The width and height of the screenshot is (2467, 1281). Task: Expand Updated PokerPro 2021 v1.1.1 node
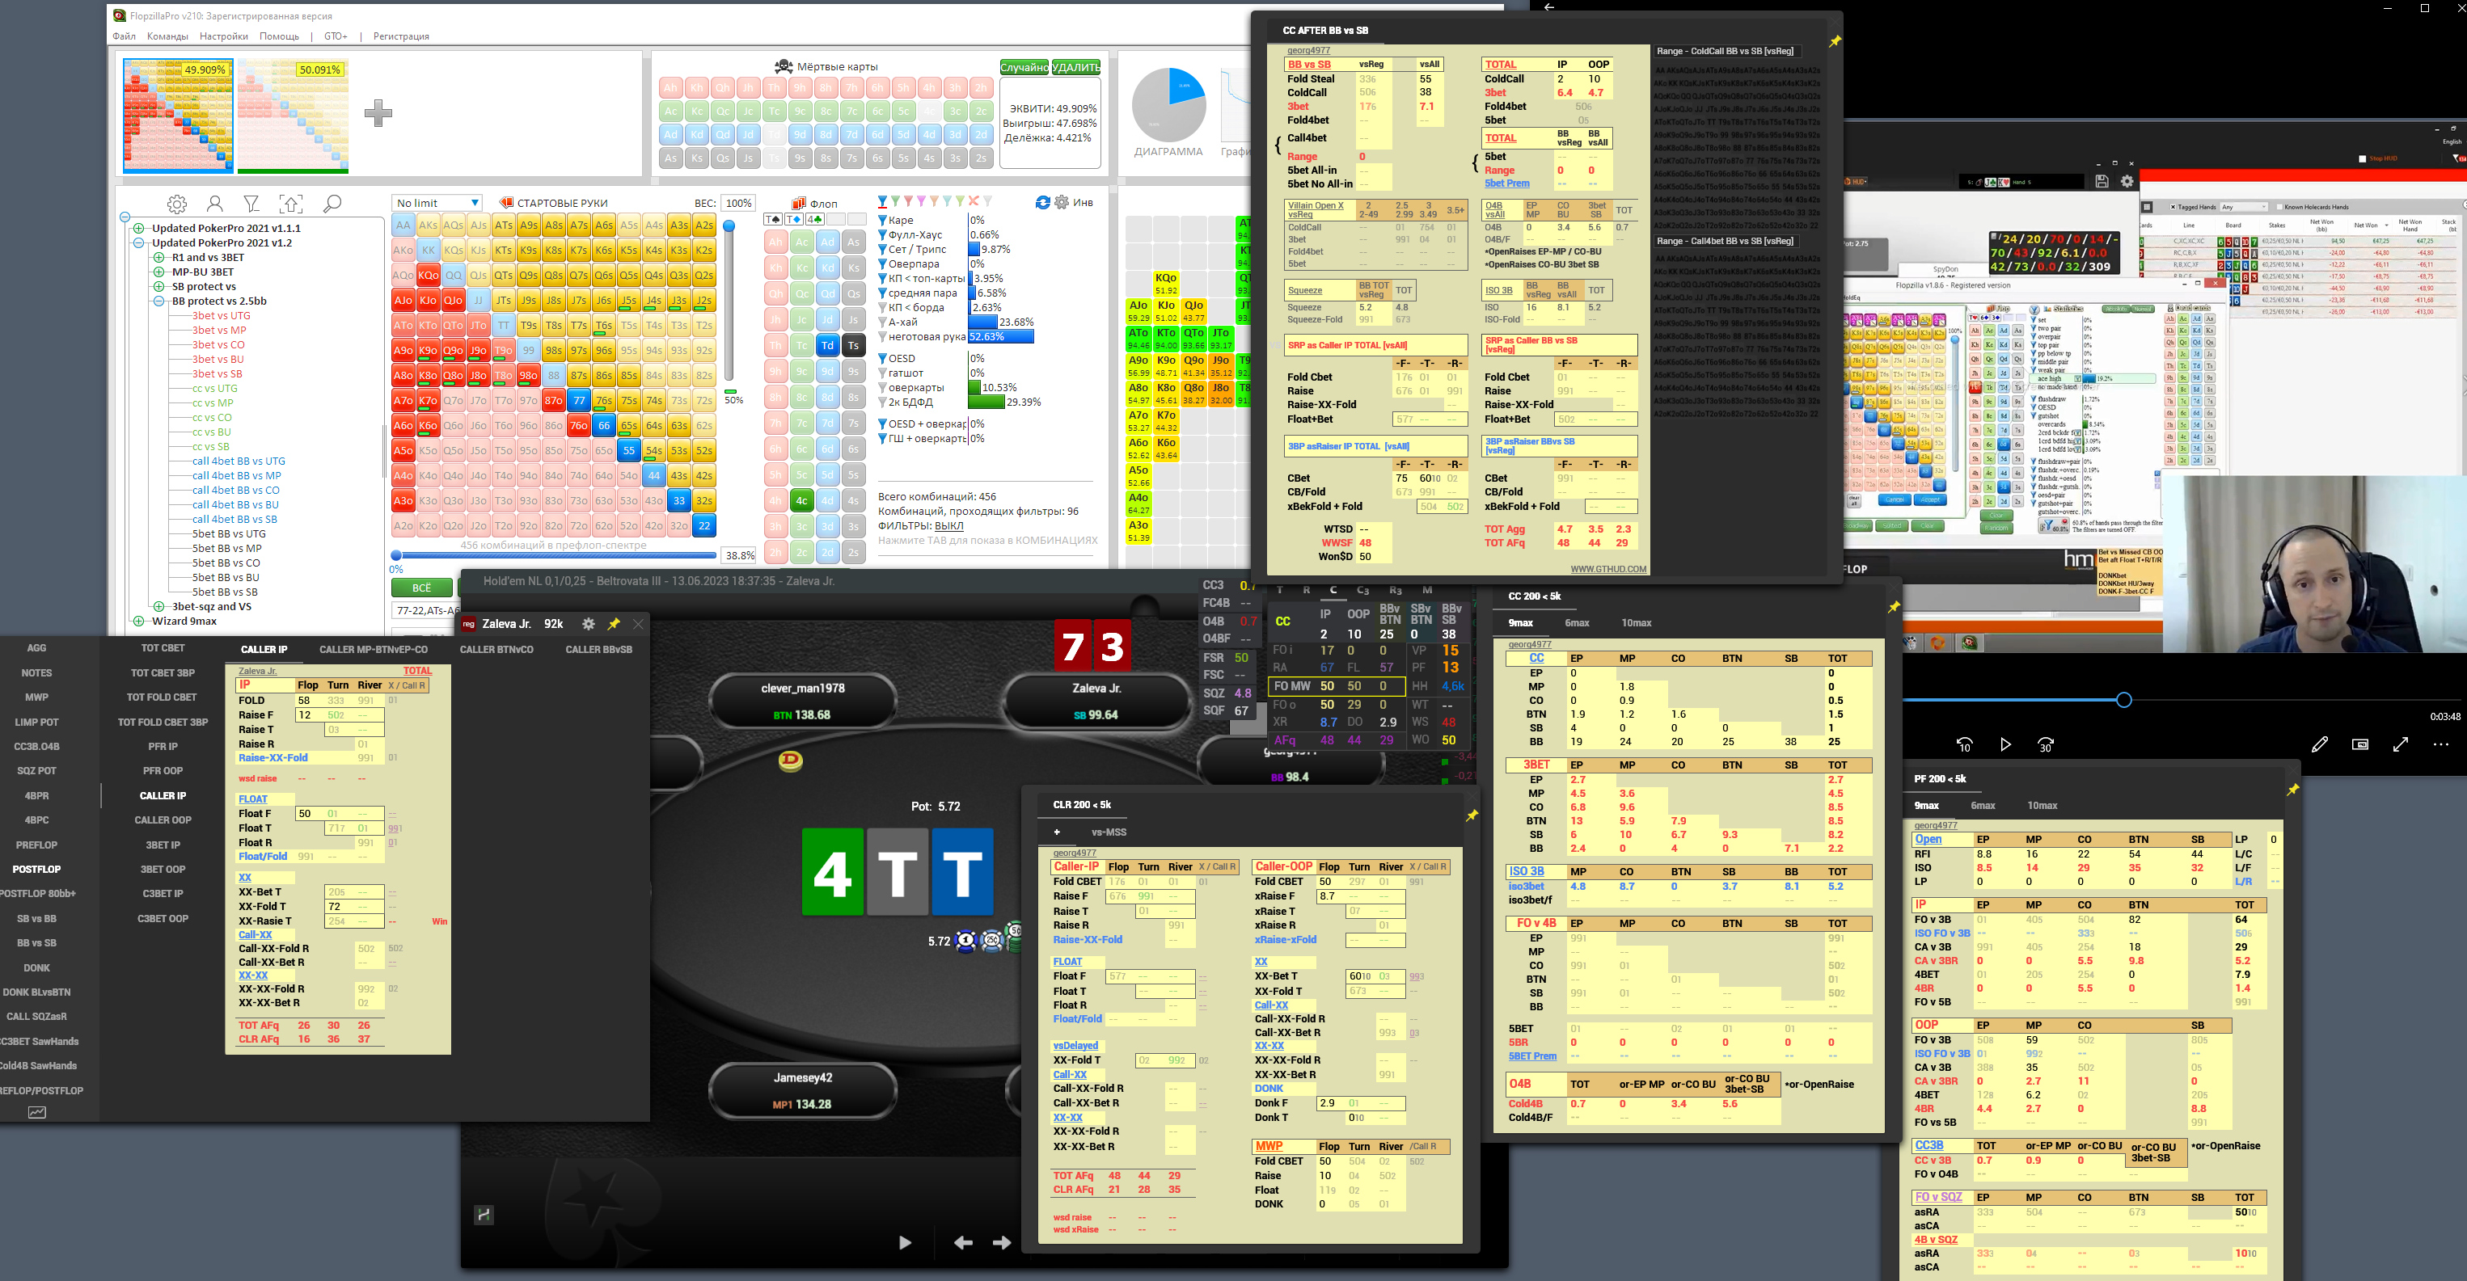click(139, 228)
